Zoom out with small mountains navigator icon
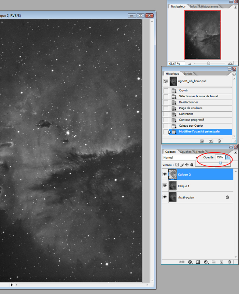 [190, 64]
